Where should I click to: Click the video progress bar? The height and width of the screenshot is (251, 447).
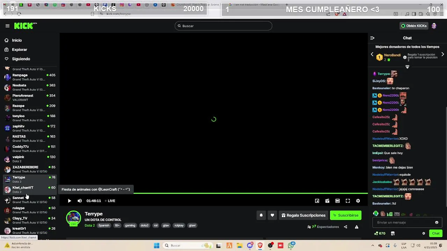(214, 193)
